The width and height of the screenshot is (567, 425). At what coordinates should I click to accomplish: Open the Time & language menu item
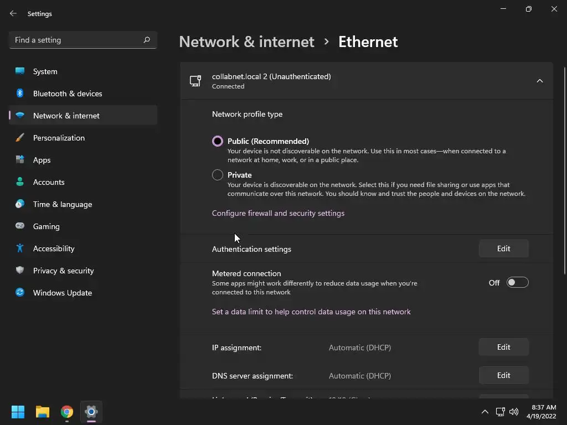pos(62,204)
